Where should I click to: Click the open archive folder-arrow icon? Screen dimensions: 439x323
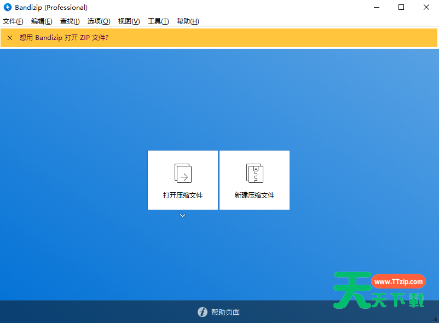tap(183, 173)
